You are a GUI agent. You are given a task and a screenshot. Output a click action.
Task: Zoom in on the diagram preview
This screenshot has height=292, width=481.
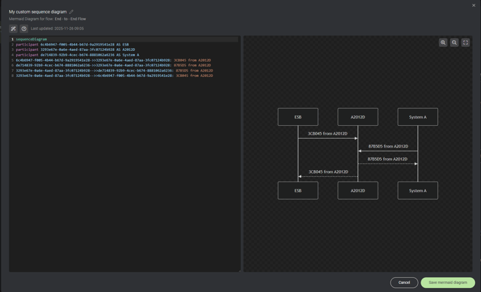(x=443, y=43)
